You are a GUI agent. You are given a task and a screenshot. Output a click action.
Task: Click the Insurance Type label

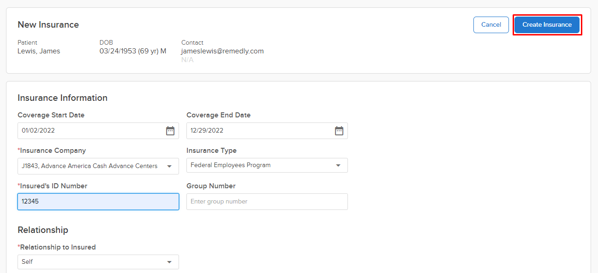point(211,151)
